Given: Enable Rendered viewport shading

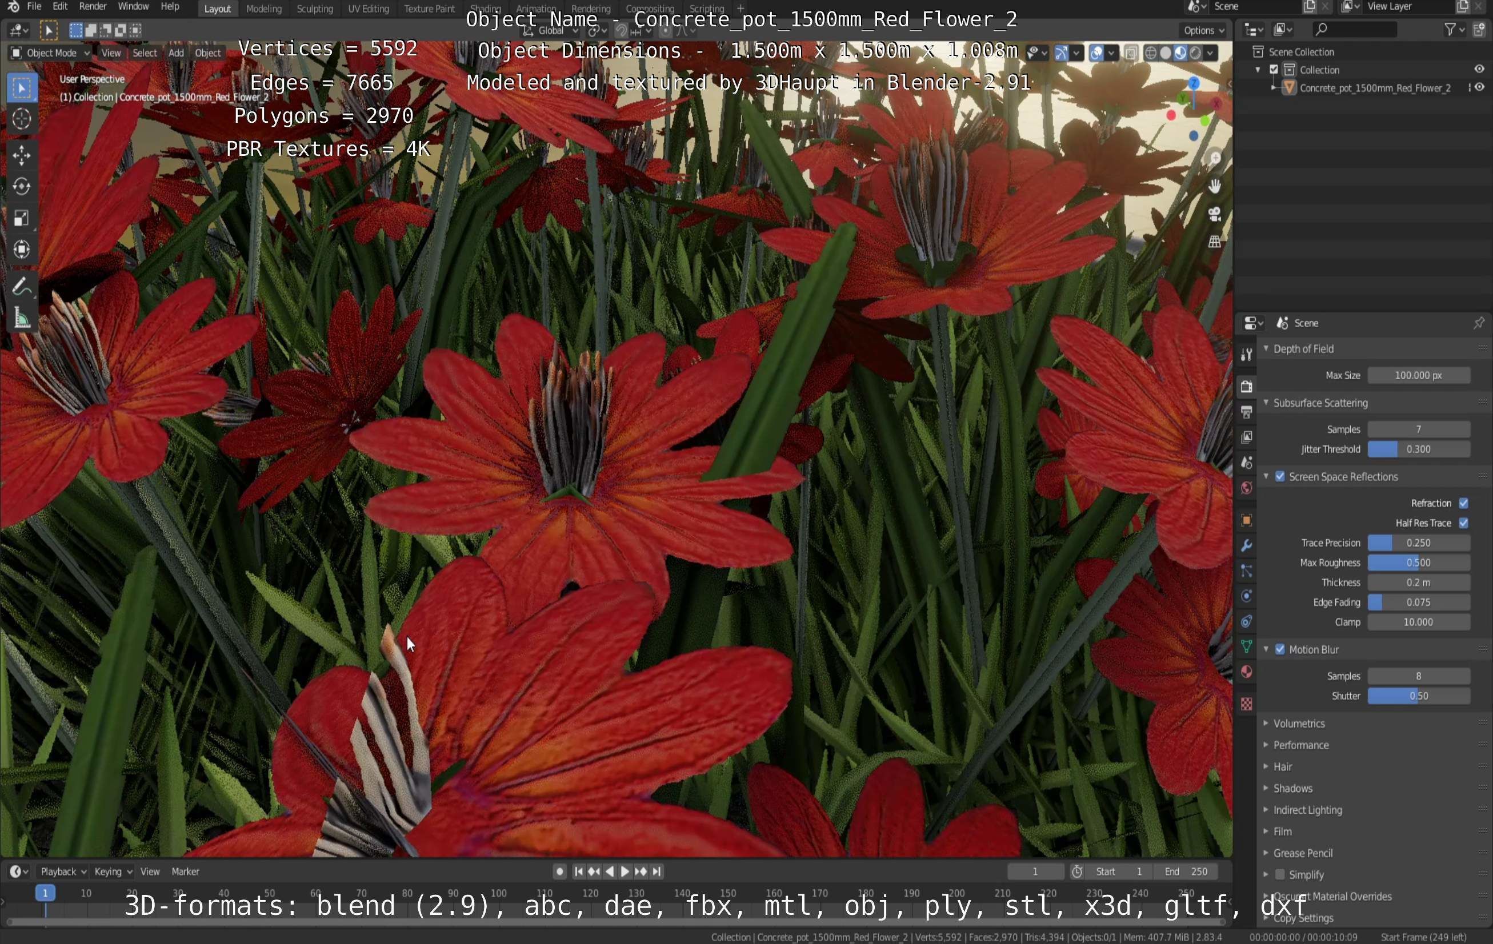Looking at the screenshot, I should [x=1195, y=53].
